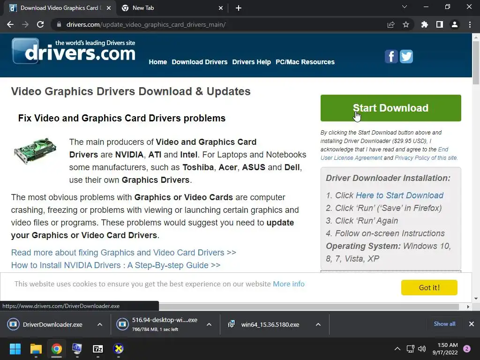This screenshot has width=480, height=360.
Task: Click the horizontal page scrollbar
Action: point(308,307)
